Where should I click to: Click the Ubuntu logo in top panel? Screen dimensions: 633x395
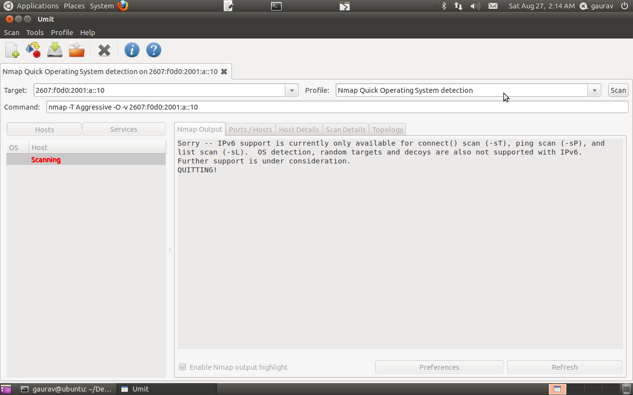click(x=8, y=6)
